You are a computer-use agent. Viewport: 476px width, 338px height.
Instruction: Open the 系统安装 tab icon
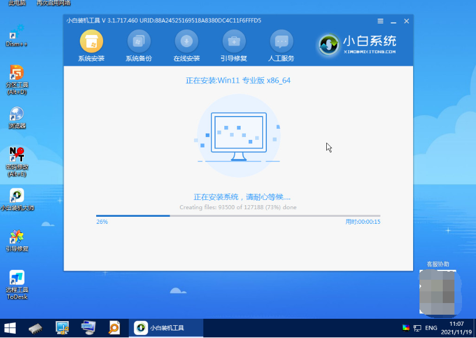91,41
